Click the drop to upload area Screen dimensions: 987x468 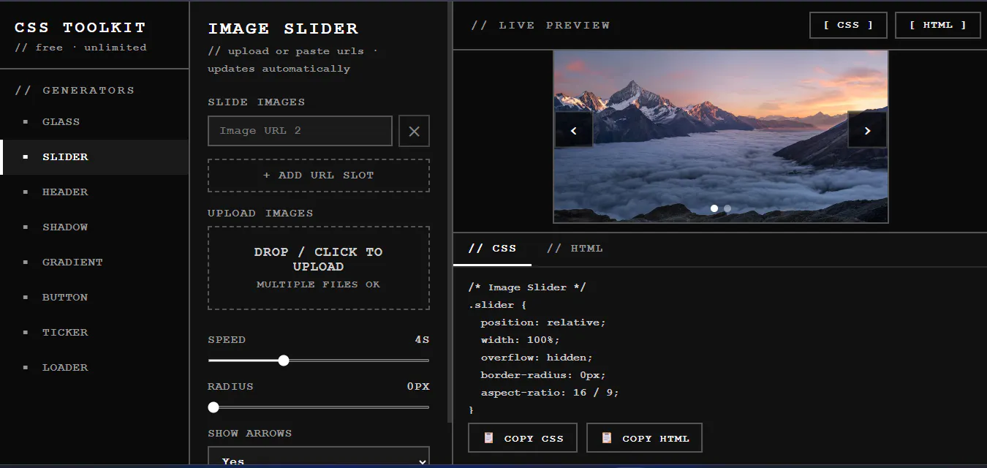[x=319, y=268]
